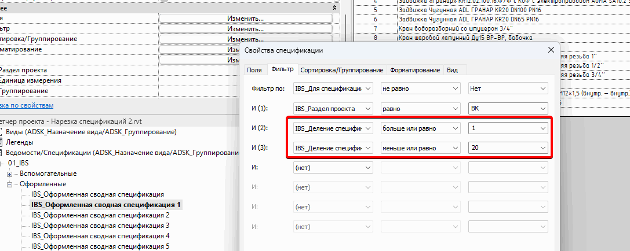The image size is (630, 251).
Task: Open field dropdown in row И (2)
Action: coord(333,128)
